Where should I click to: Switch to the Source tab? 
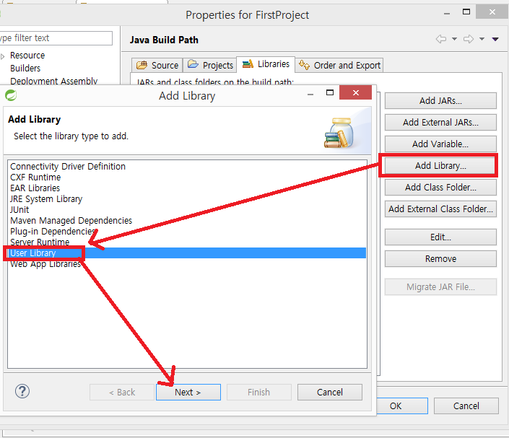(x=157, y=65)
